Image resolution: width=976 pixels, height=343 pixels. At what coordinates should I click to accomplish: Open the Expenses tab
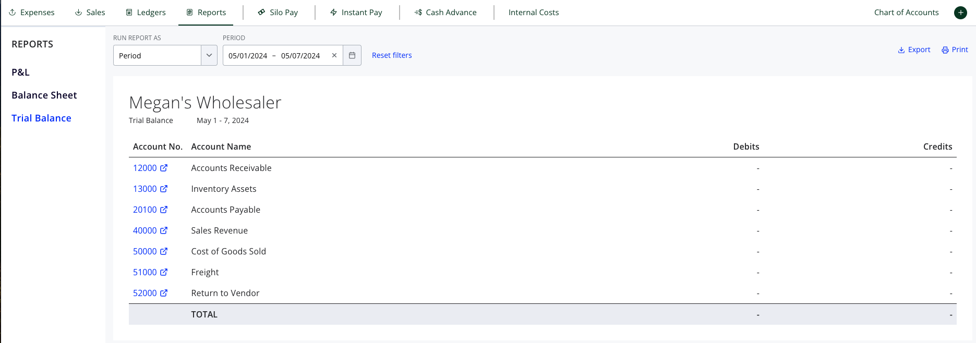point(32,13)
